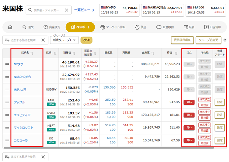This screenshot has height=162, width=229.
Task: Open the エヌビディア stock link
Action: point(22,115)
